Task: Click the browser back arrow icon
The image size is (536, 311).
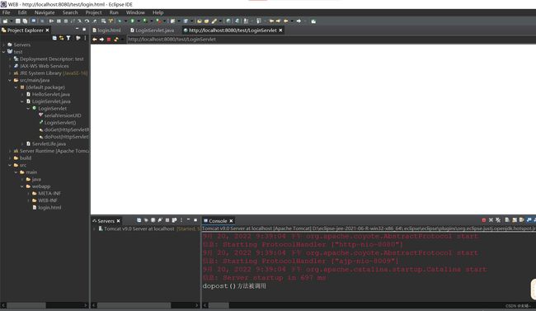Action: (95, 40)
